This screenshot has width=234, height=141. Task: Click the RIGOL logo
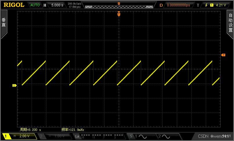coord(14,5)
